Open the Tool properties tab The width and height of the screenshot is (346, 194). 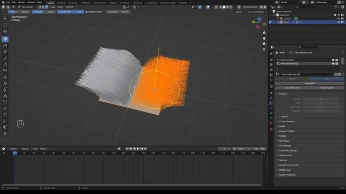click(x=271, y=53)
